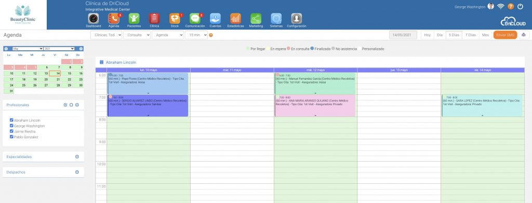The image size is (532, 203).
Task: Click the Abraham Lincoln agenda title
Action: (121, 62)
